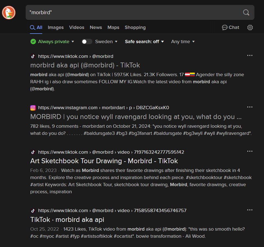Screen dimensions: 264x247
Task: Click the date 'Feb 6, 2023'
Action: pos(43,170)
